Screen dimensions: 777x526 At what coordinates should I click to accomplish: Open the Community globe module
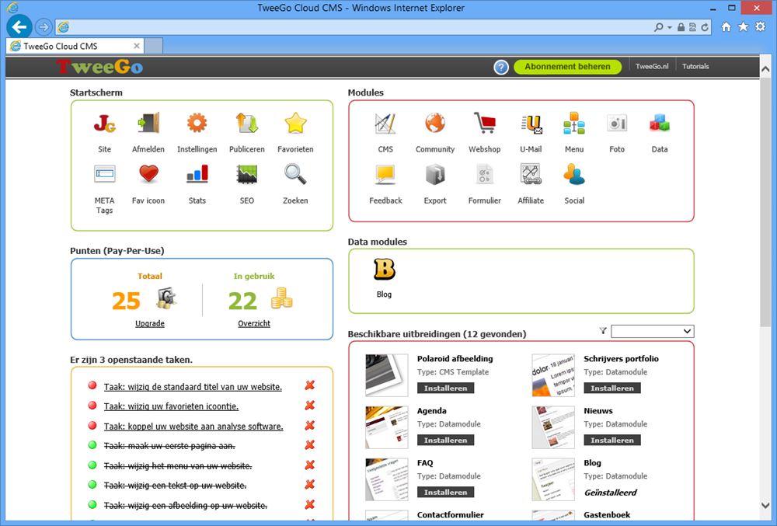click(x=435, y=123)
